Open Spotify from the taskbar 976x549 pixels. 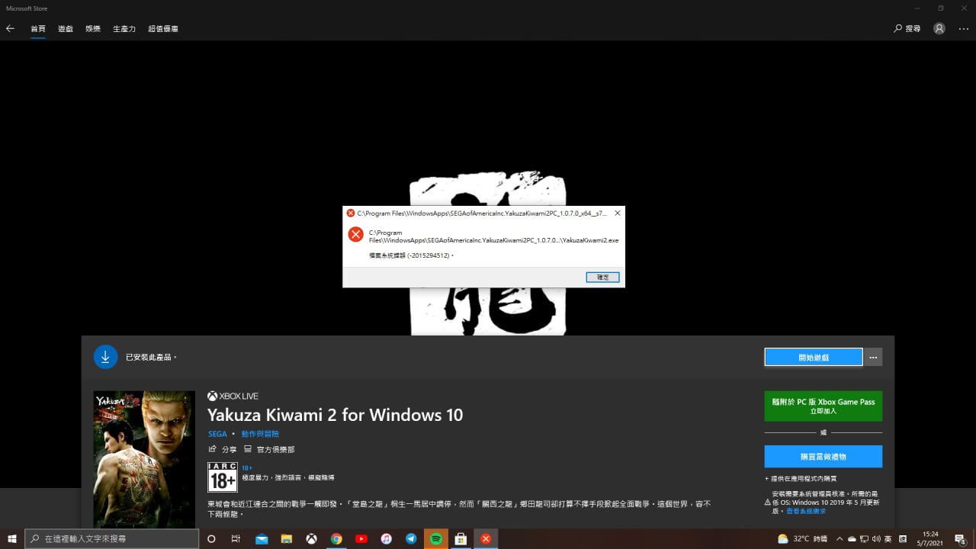[435, 538]
